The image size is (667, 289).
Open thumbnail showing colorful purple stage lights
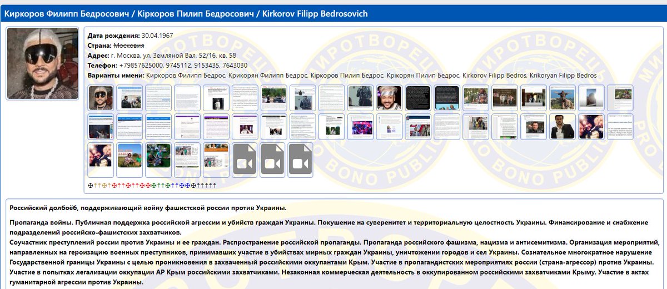360,127
